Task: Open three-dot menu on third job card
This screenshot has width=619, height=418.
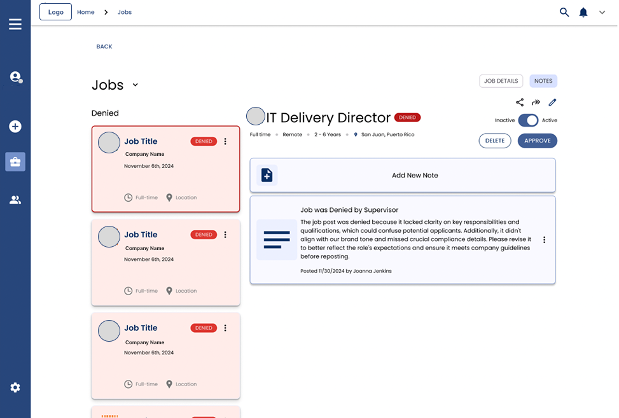Action: 225,328
